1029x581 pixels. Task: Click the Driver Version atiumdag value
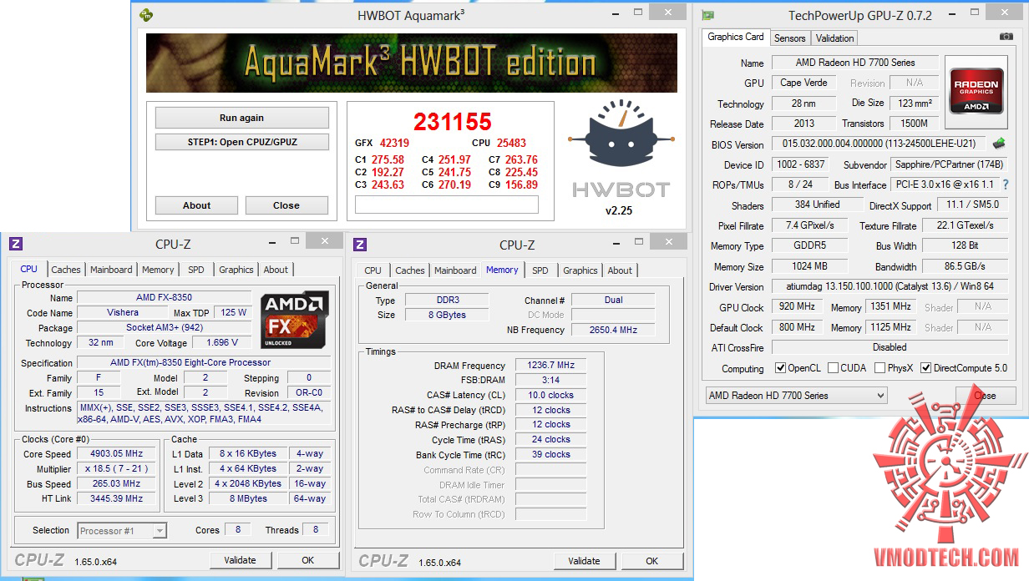click(889, 286)
